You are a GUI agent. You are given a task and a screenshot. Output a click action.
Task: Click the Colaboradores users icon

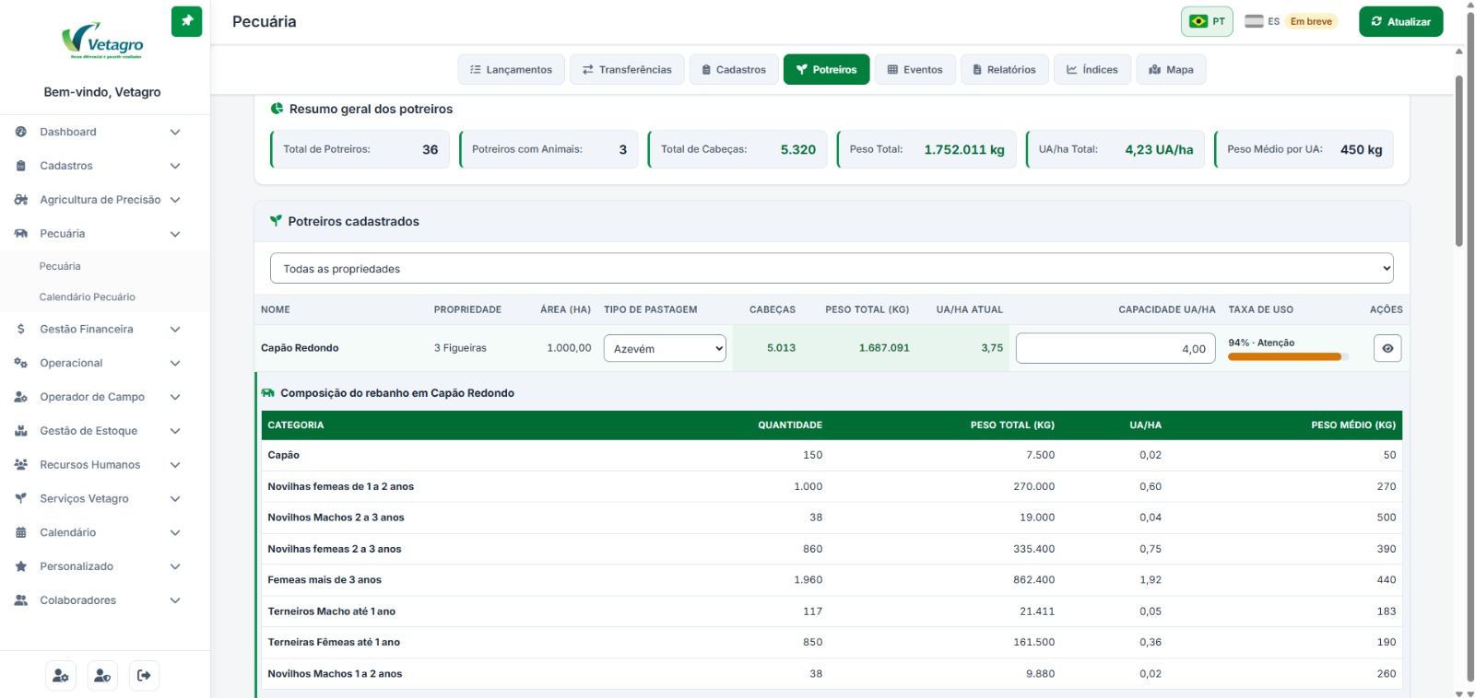point(21,600)
